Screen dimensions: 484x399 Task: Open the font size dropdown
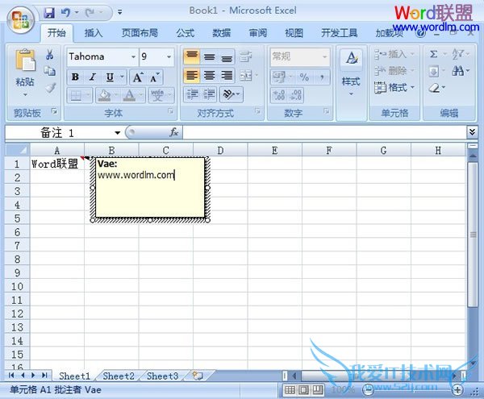[x=169, y=56]
